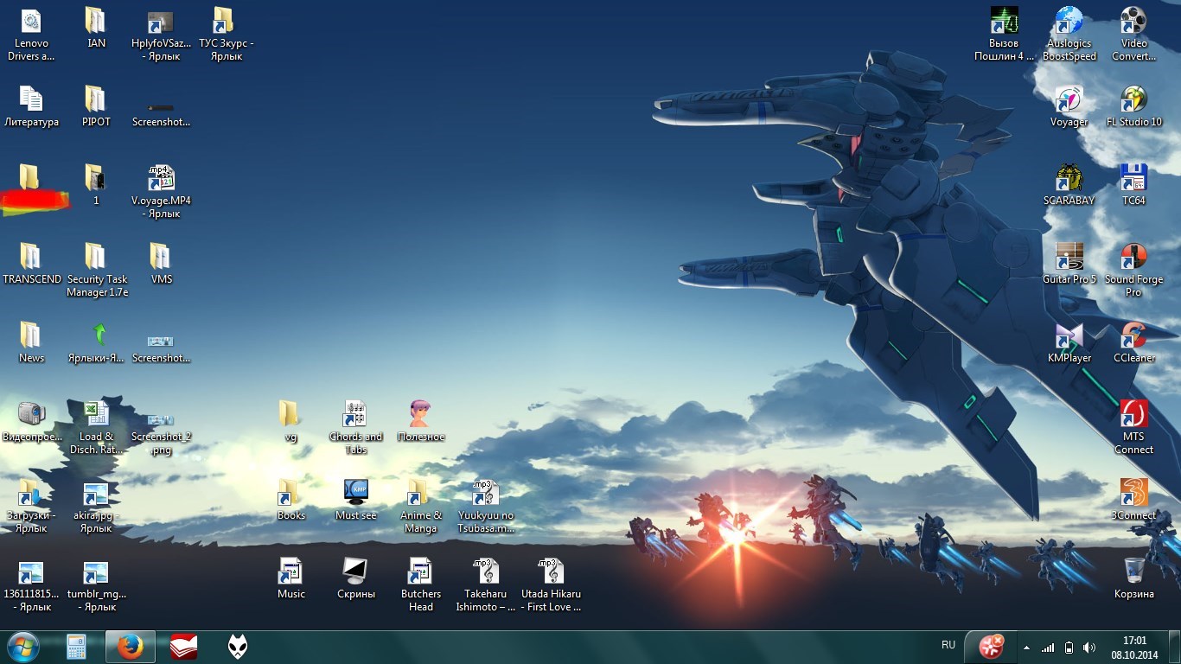Select the Guitar Pro 5 icon
The image size is (1181, 664).
point(1069,257)
